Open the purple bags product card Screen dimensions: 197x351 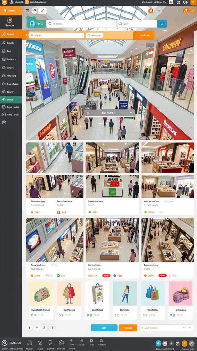pos(181,300)
